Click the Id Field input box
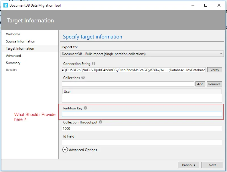227x172 pixels. click(x=142, y=142)
